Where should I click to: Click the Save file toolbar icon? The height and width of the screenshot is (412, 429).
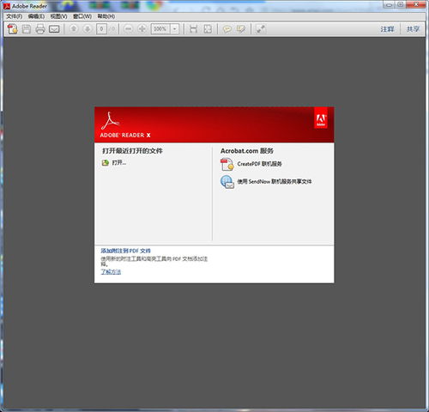27,29
